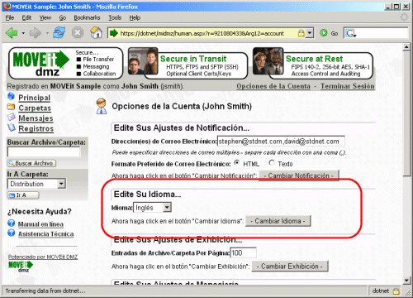413x298 pixels.
Task: Click the Reload page icon
Action: (59, 33)
